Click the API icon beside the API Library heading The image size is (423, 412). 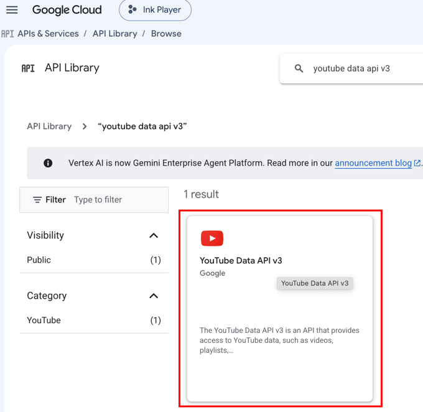pos(28,68)
